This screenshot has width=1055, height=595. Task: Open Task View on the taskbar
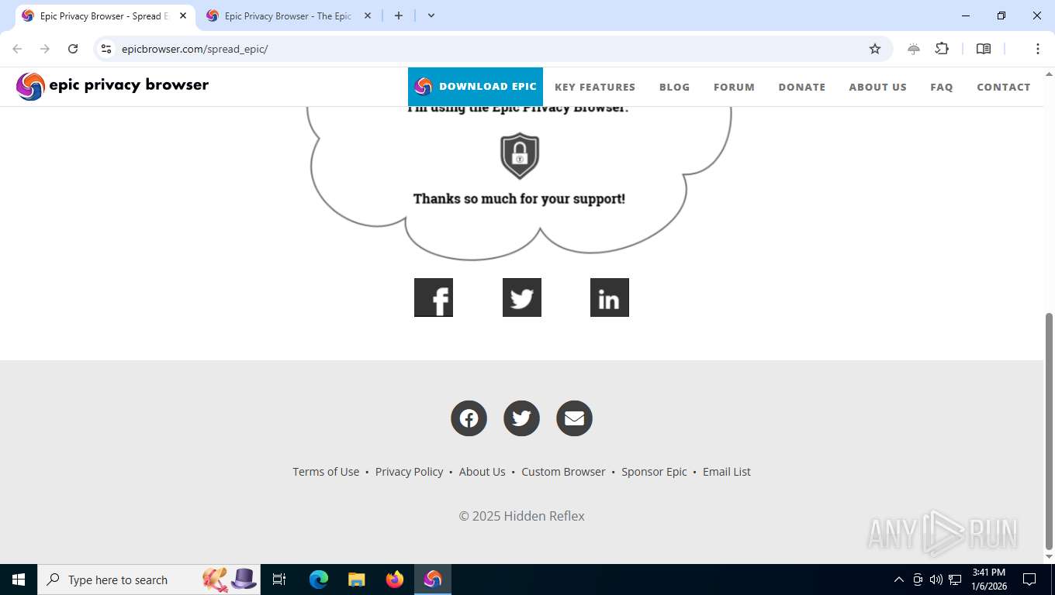[279, 580]
